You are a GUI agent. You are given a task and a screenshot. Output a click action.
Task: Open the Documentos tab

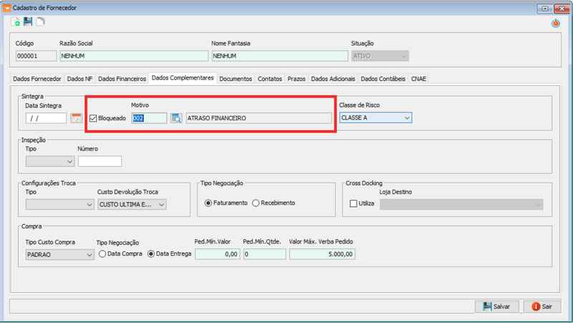pyautogui.click(x=236, y=79)
